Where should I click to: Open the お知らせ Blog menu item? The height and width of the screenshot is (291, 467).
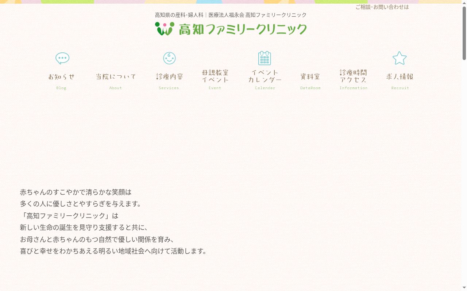(61, 77)
